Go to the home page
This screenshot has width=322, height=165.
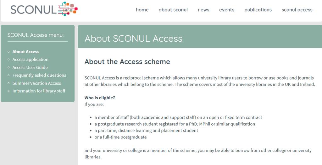[142, 10]
